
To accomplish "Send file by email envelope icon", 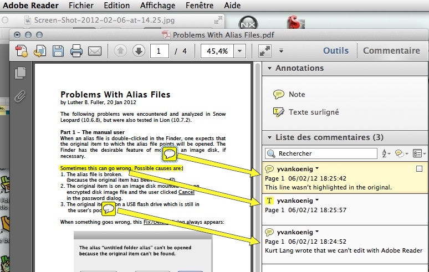I will [x=95, y=51].
